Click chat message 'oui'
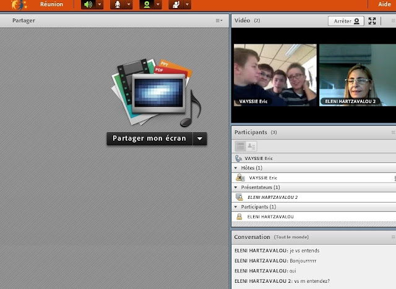The height and width of the screenshot is (289, 396). [293, 271]
